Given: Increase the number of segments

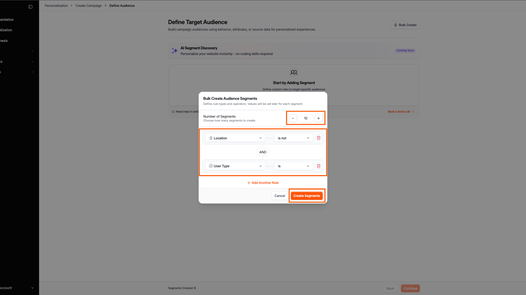Looking at the screenshot, I should coord(318,118).
